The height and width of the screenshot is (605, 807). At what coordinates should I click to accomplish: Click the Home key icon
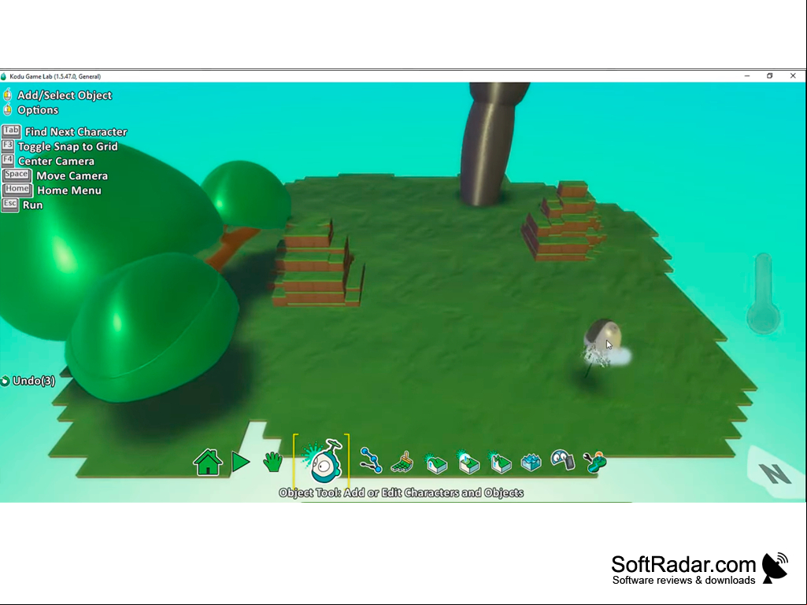point(17,190)
